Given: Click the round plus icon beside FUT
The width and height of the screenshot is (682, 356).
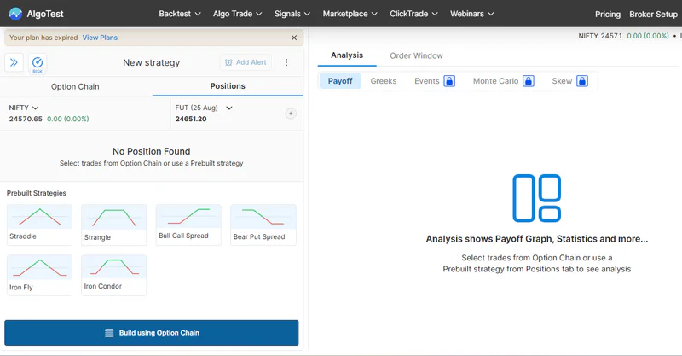Looking at the screenshot, I should click(x=291, y=114).
